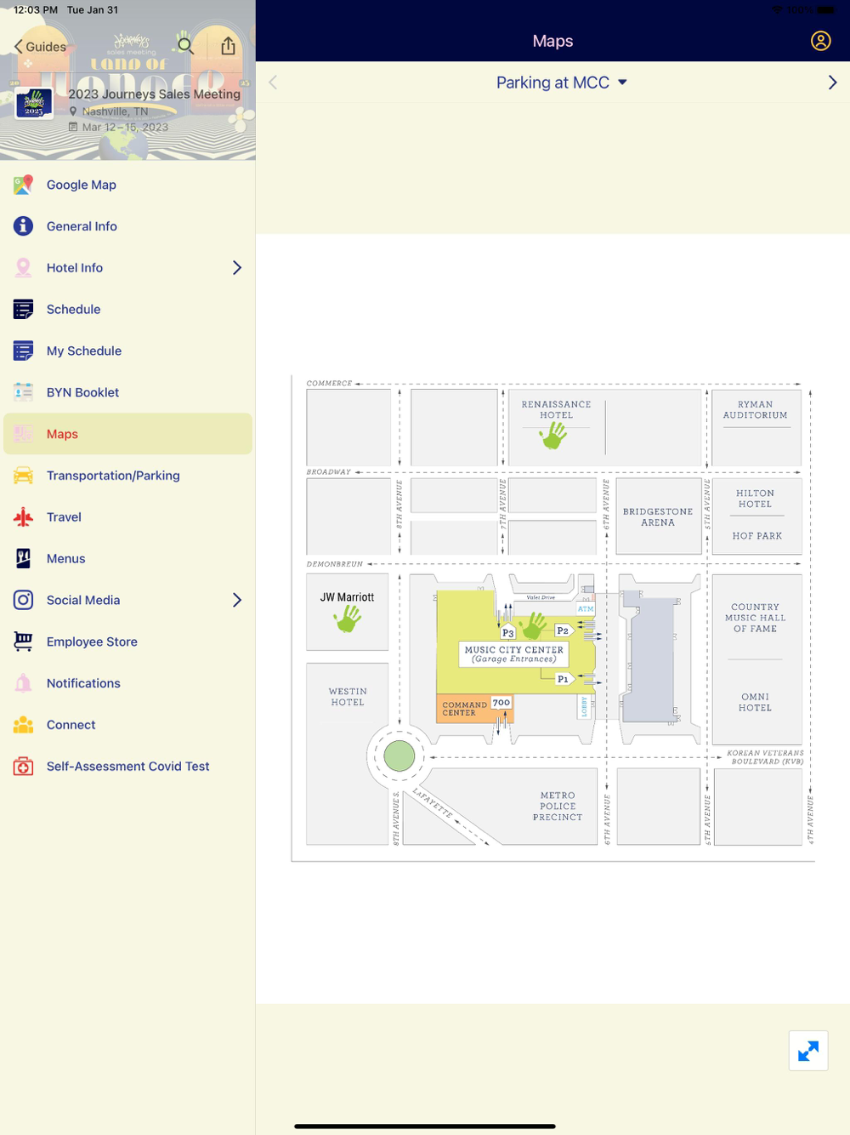
Task: Expand Social Media chevron
Action: (237, 601)
